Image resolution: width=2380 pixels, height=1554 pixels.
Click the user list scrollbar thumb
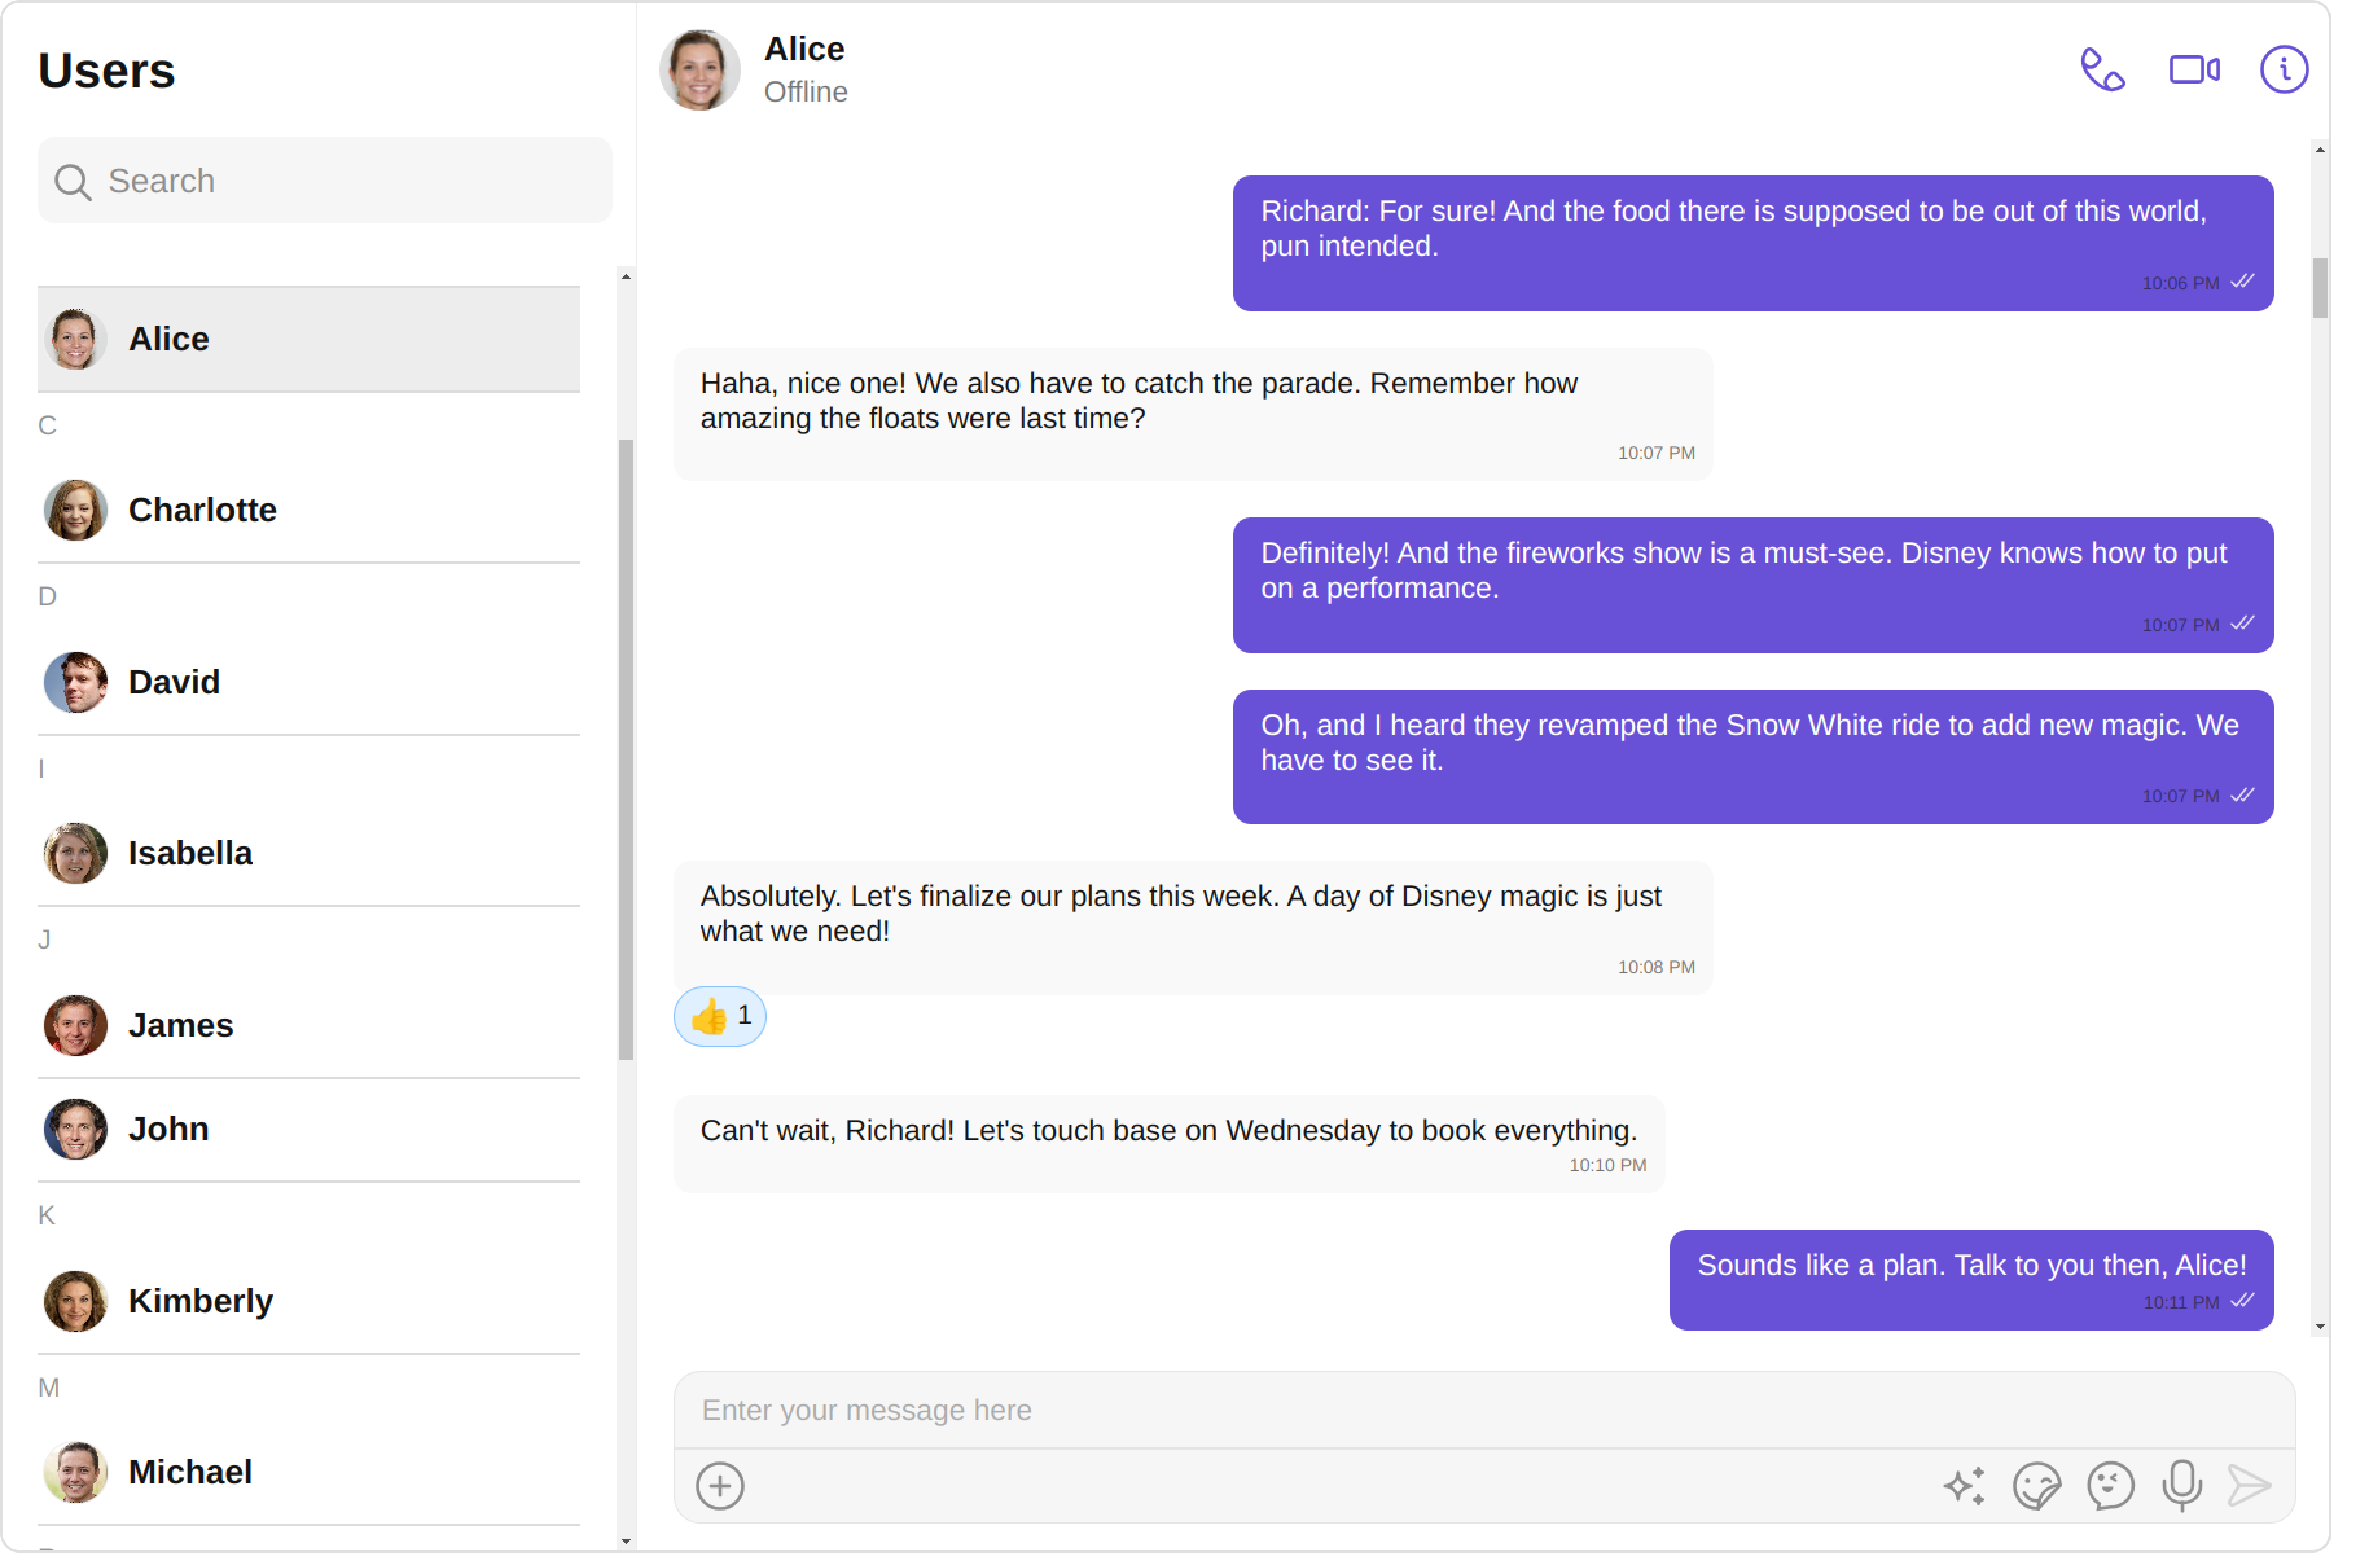coord(626,750)
